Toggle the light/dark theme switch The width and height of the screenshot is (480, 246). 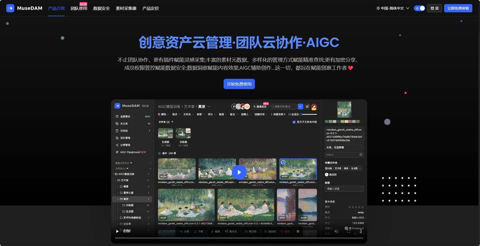[x=419, y=8]
